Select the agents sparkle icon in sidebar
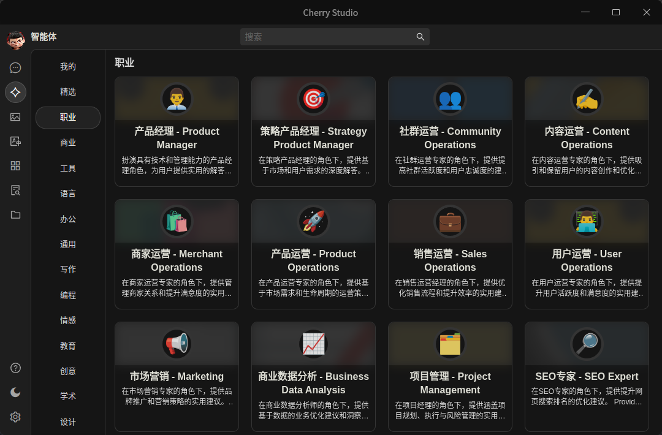The image size is (662, 435). coord(15,92)
